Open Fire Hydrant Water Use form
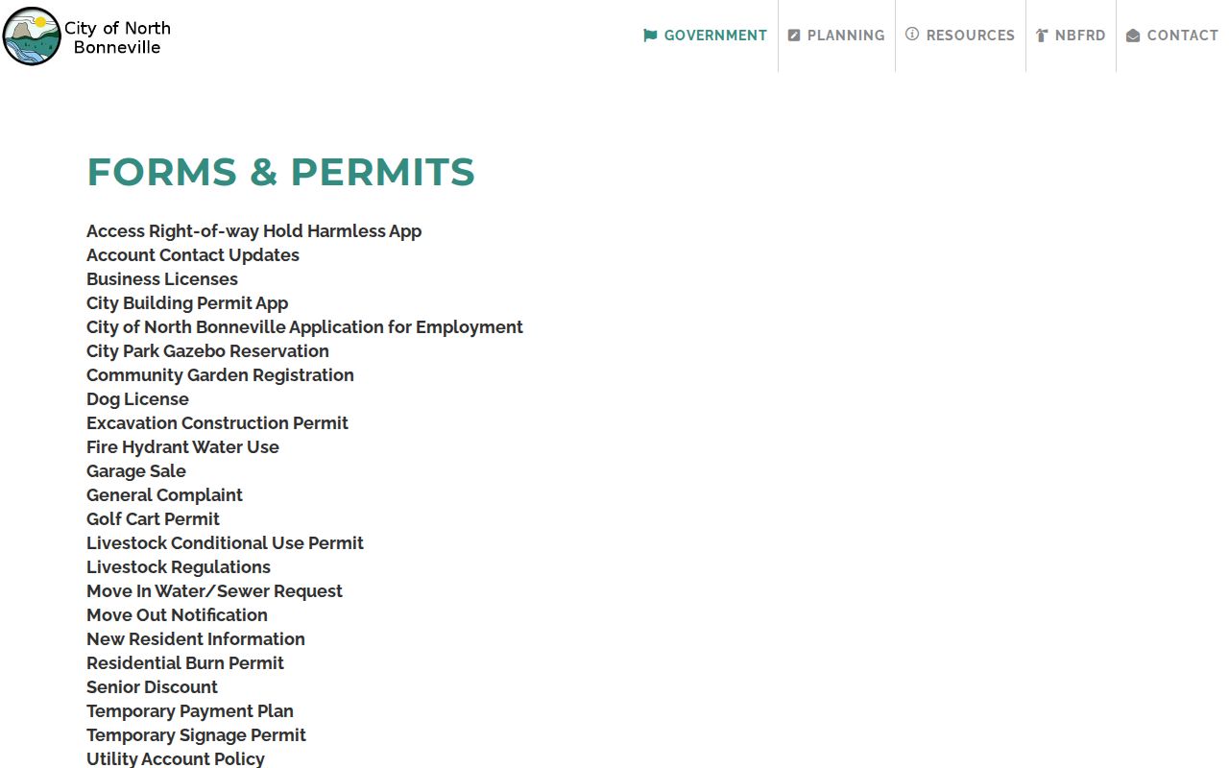 tap(182, 447)
